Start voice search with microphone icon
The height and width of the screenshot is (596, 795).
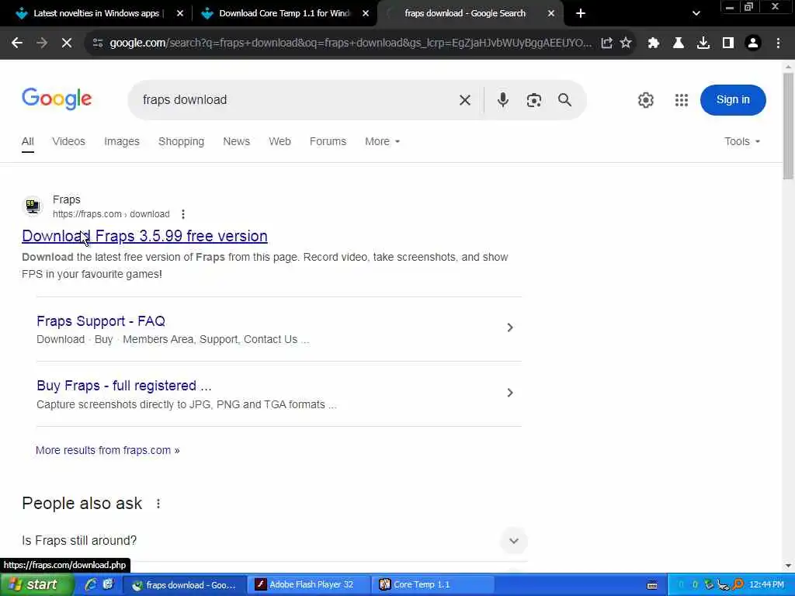click(x=502, y=100)
